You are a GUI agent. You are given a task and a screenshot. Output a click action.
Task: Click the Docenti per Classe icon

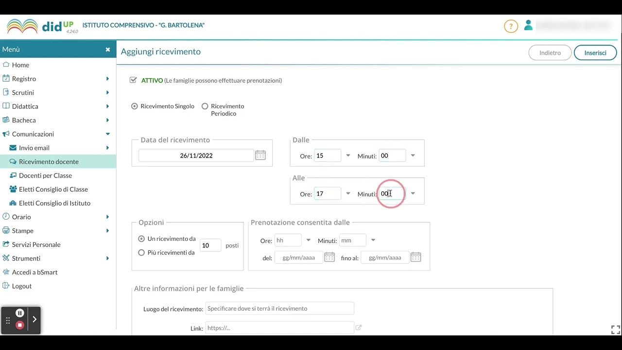(13, 175)
